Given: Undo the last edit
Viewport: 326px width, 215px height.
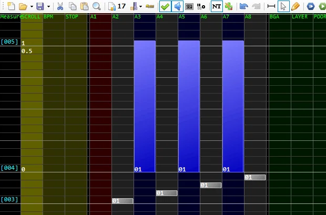Looking at the screenshot, I should (243, 6).
